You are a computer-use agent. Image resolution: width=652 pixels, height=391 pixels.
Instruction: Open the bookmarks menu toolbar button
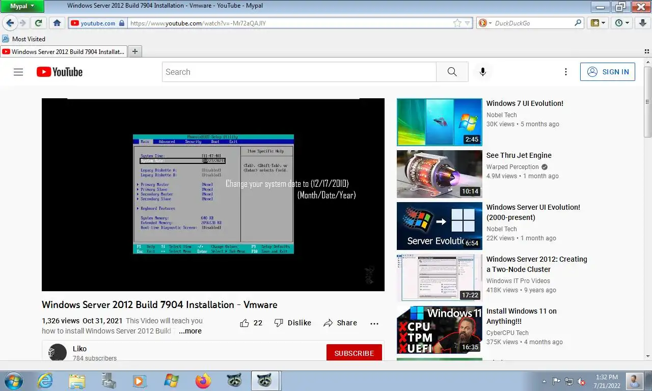(597, 23)
